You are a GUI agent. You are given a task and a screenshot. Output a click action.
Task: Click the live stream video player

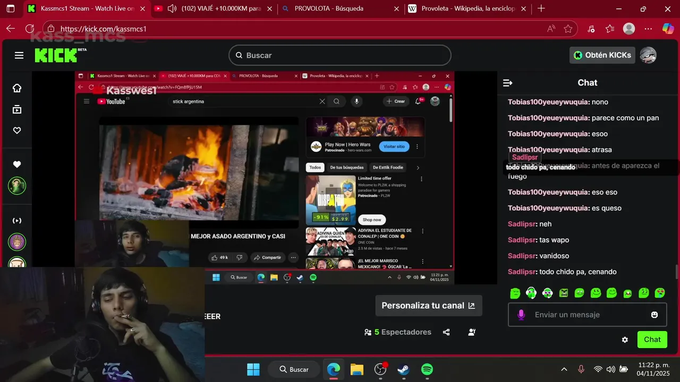pos(265,178)
